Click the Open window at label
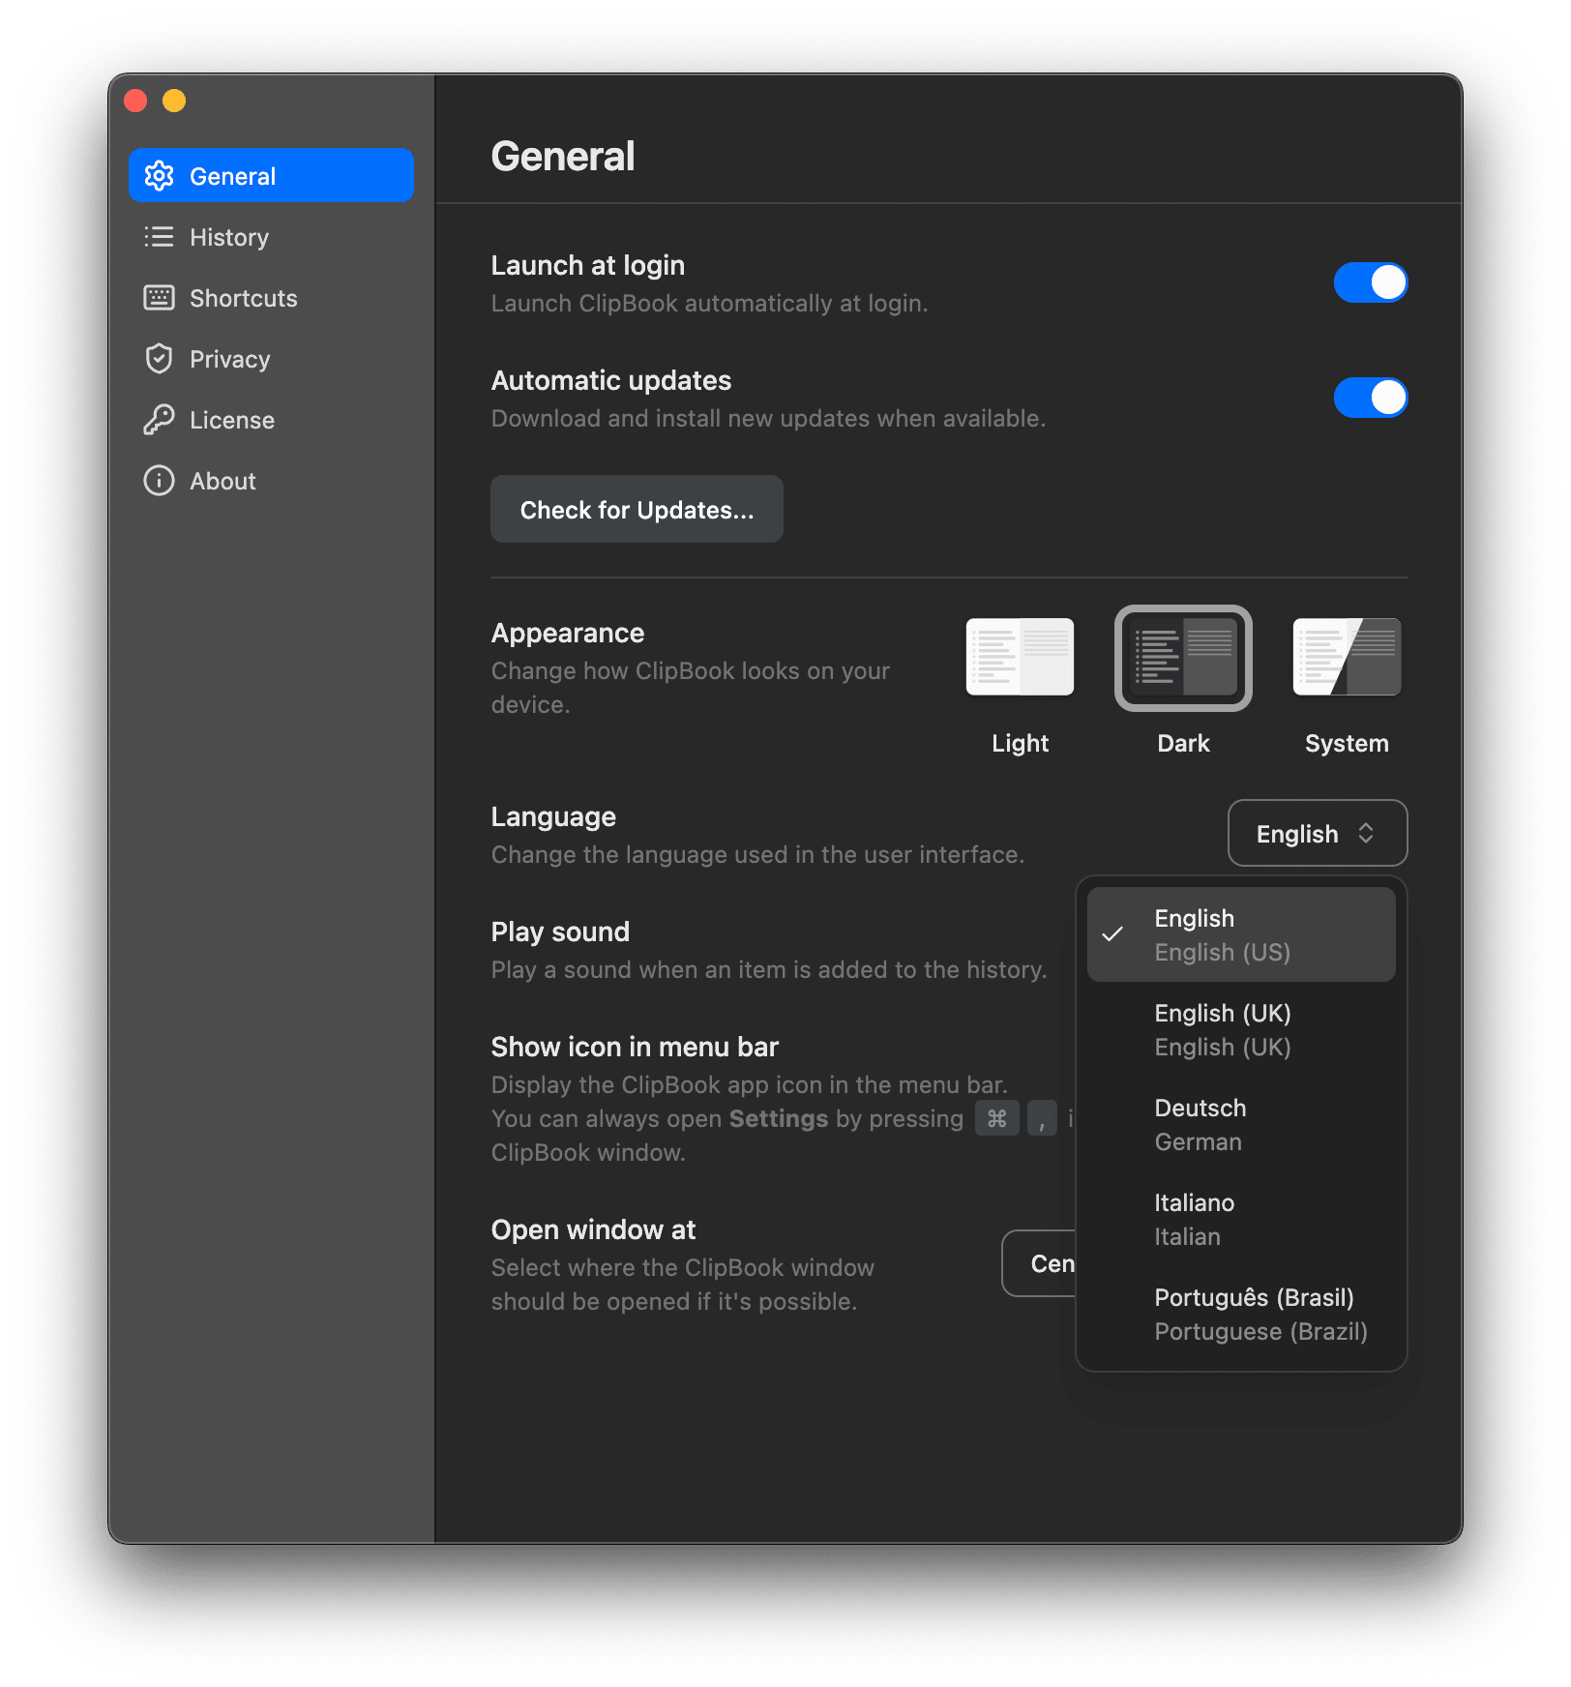This screenshot has height=1687, width=1571. [593, 1229]
